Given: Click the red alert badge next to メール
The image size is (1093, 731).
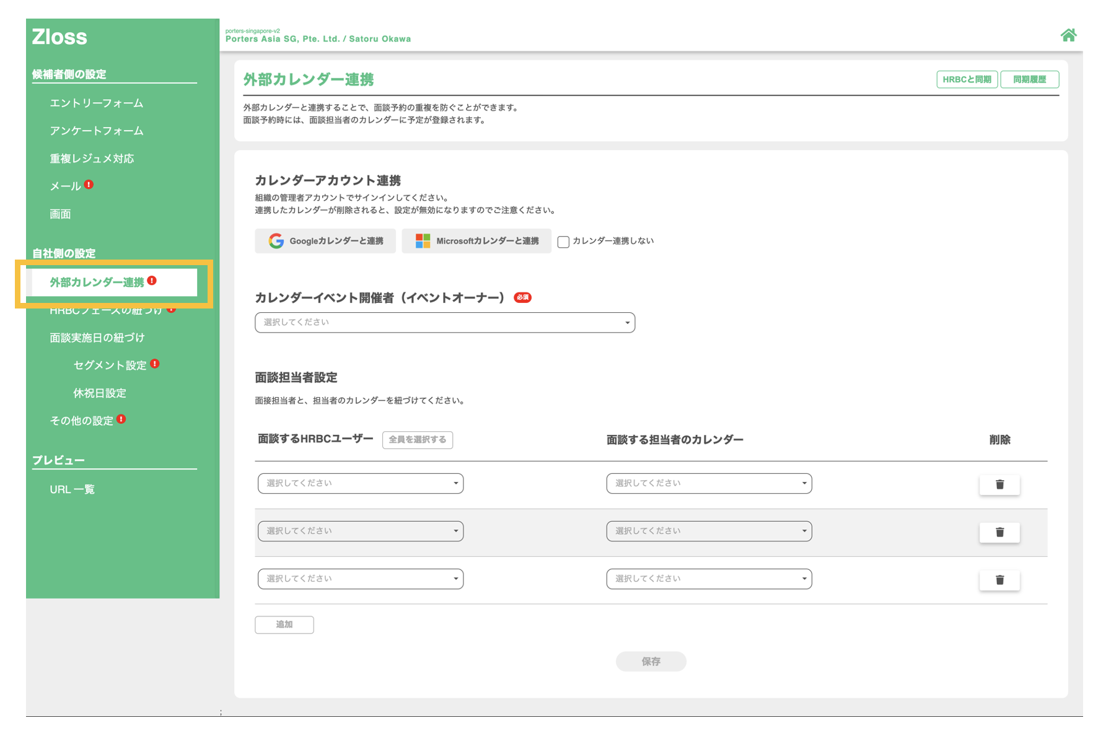Looking at the screenshot, I should coord(87,184).
